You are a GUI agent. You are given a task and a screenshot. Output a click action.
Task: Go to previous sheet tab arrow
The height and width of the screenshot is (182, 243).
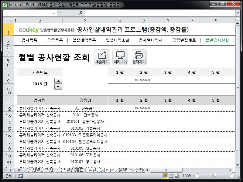tap(10, 170)
